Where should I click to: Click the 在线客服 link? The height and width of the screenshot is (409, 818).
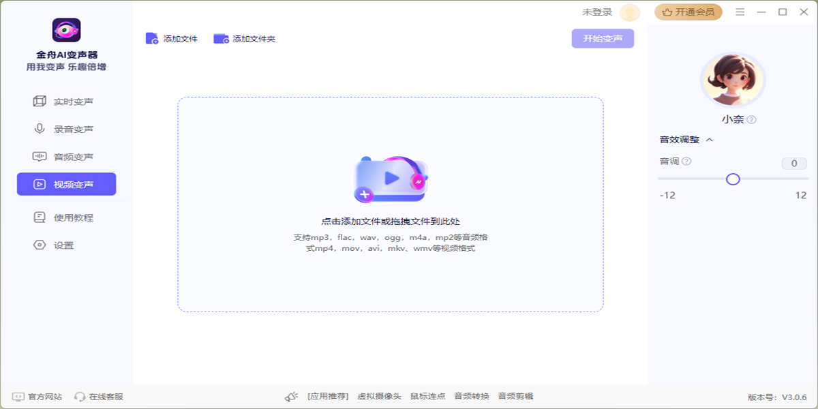[106, 396]
